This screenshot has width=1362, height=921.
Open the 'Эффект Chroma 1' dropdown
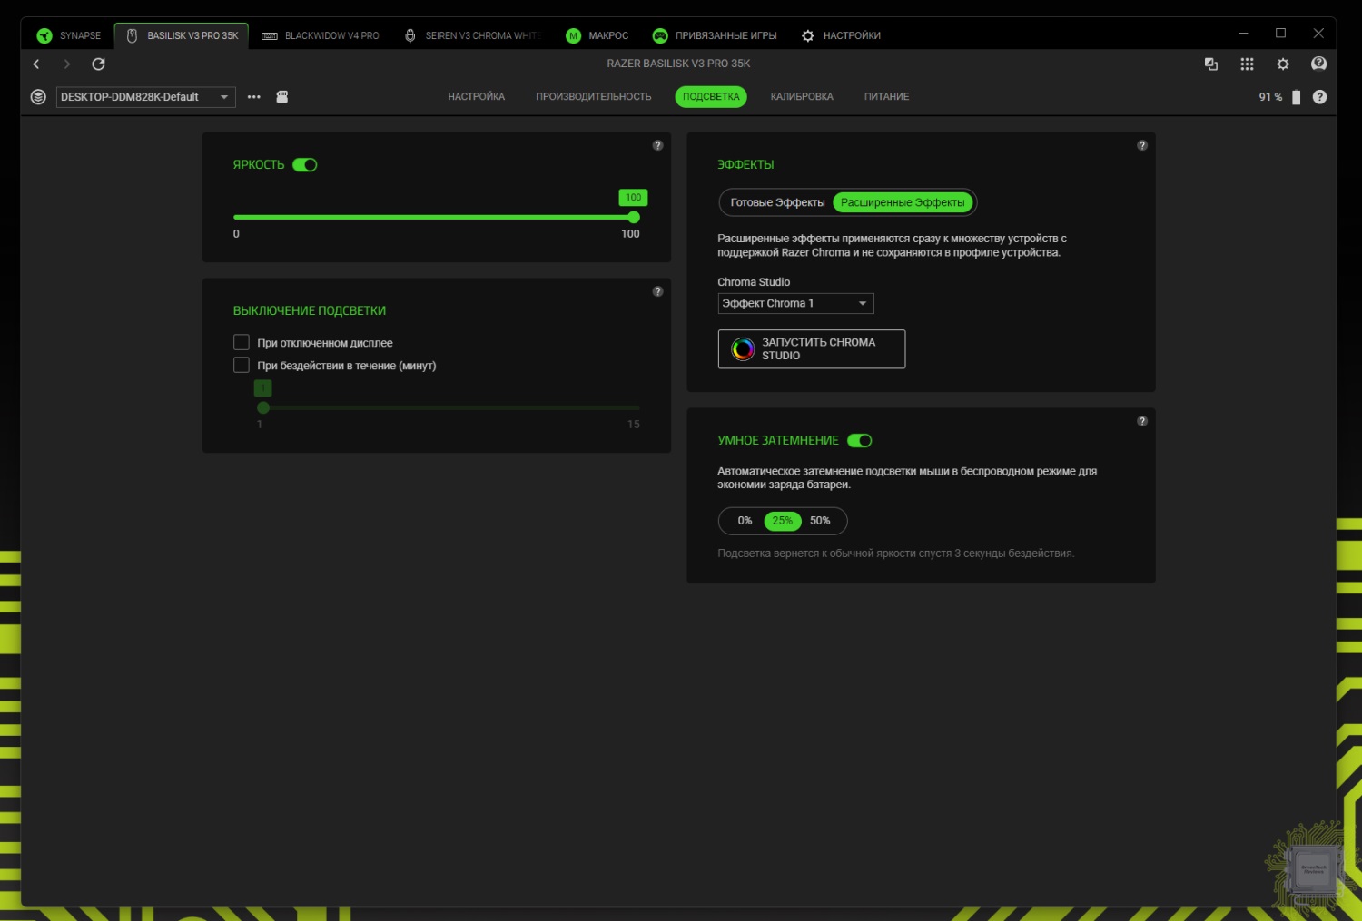(795, 303)
